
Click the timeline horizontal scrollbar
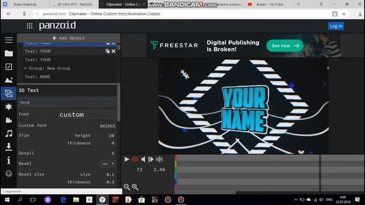[205, 192]
